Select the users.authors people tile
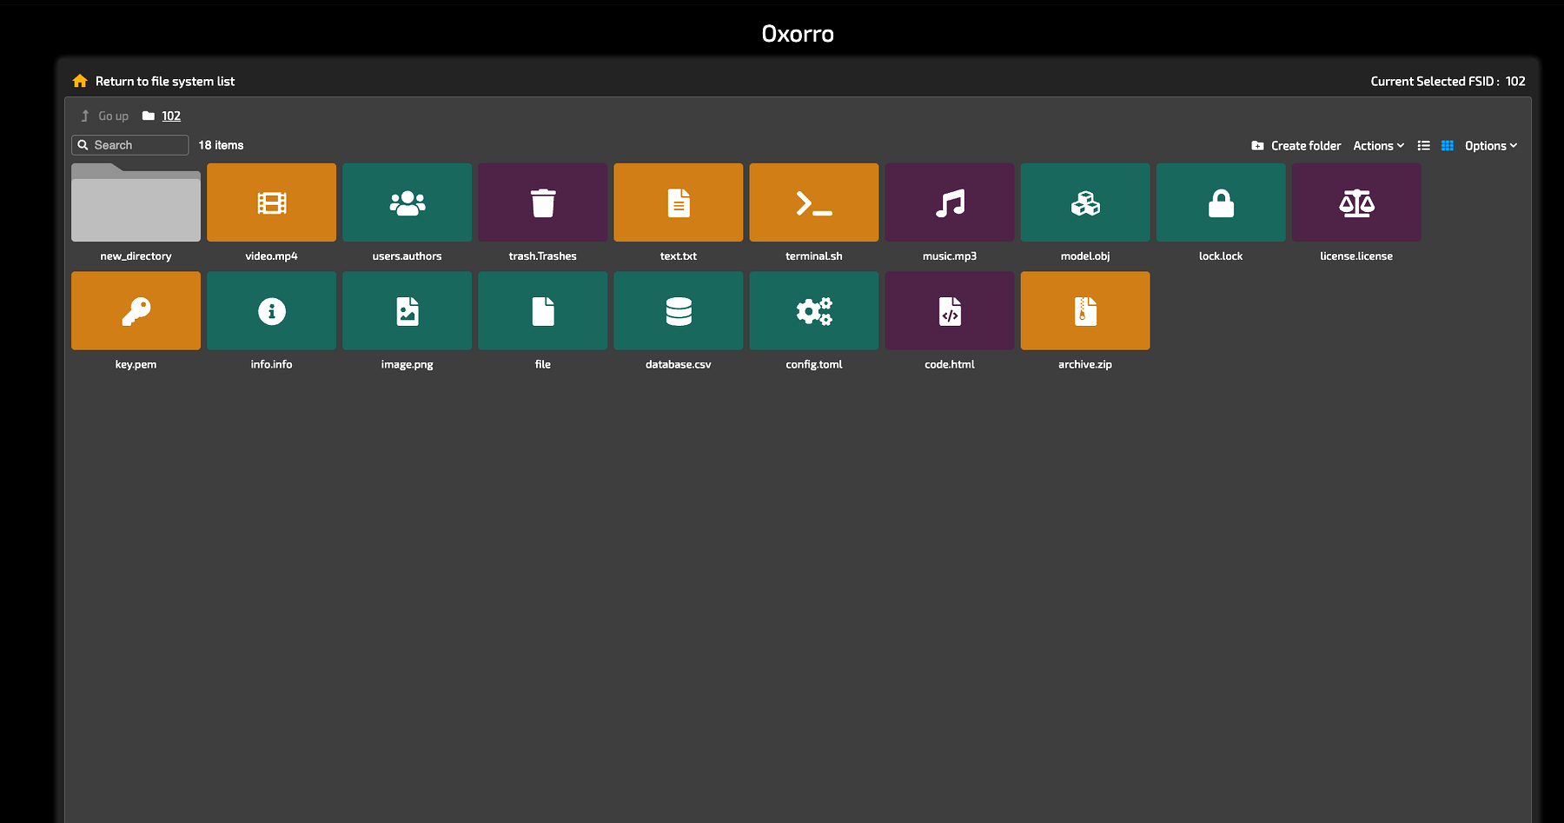 407,202
